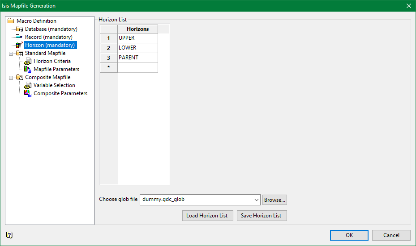The height and width of the screenshot is (246, 416).
Task: Click the Record (mandatory) arrow icon
Action: pyautogui.click(x=19, y=37)
